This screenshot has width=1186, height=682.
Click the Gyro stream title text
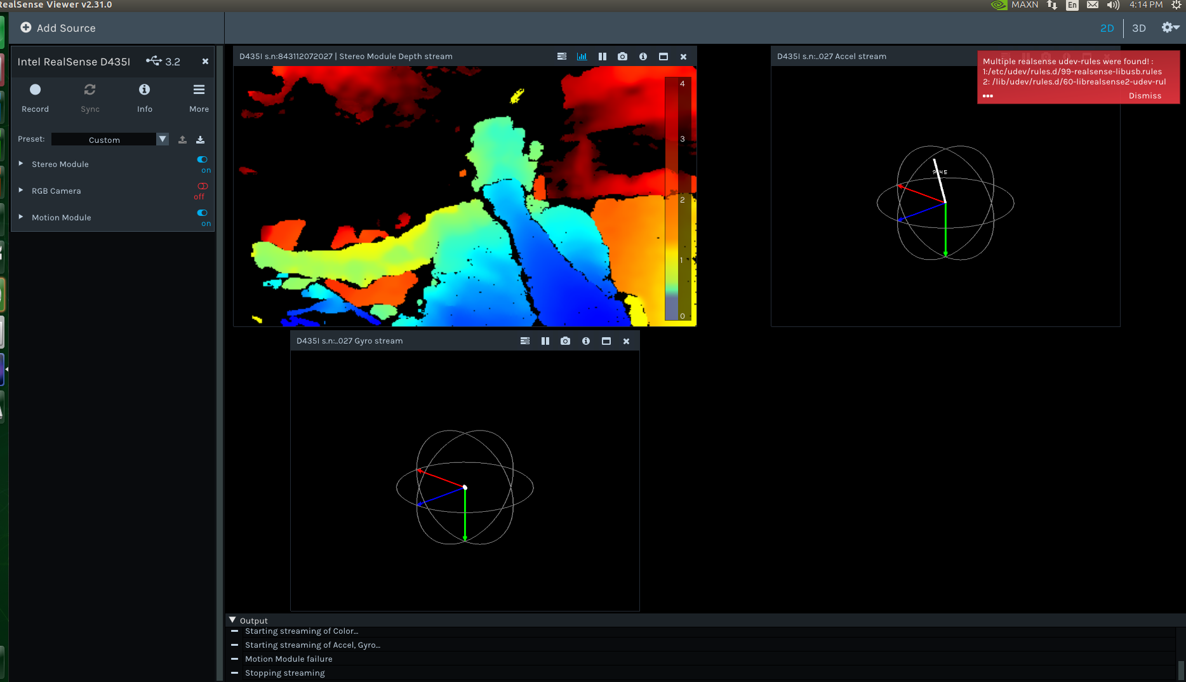coord(350,341)
